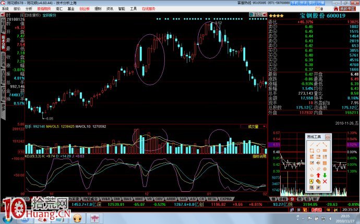The height and width of the screenshot is (224, 360).
Task: Click the 在线服务 menu item
Action: pos(149,9)
